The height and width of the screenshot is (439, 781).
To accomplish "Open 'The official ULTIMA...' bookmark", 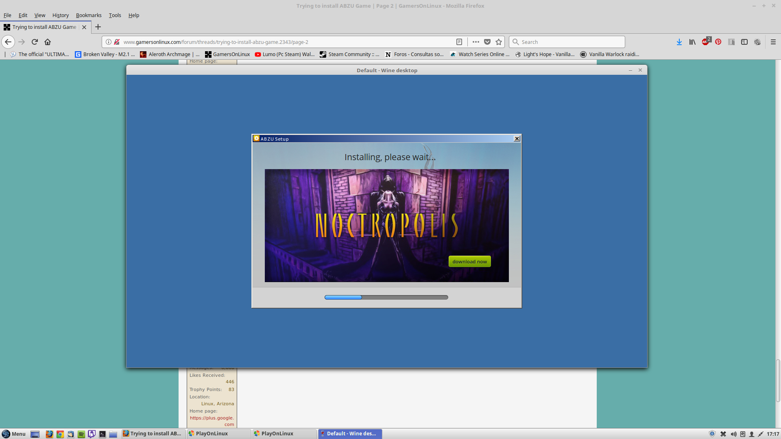I will coord(40,54).
